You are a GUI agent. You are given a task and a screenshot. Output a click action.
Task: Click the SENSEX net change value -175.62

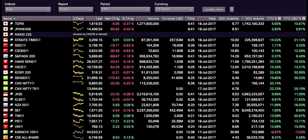click(113, 78)
